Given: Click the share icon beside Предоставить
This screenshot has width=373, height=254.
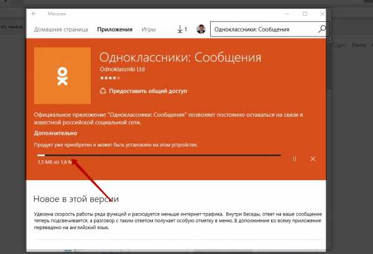Looking at the screenshot, I should [103, 91].
